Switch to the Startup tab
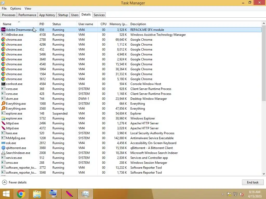The height and width of the screenshot is (199, 266). coord(63,15)
